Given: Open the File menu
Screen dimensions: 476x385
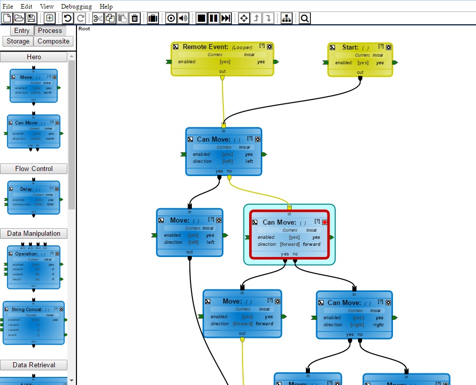Looking at the screenshot, I should point(8,7).
